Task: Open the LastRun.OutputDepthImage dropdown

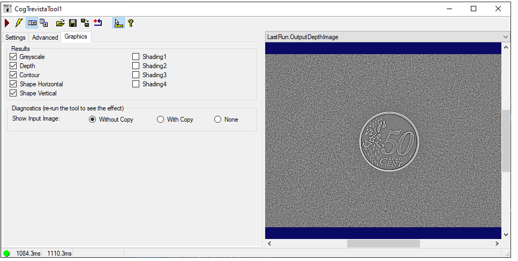Action: click(388, 37)
